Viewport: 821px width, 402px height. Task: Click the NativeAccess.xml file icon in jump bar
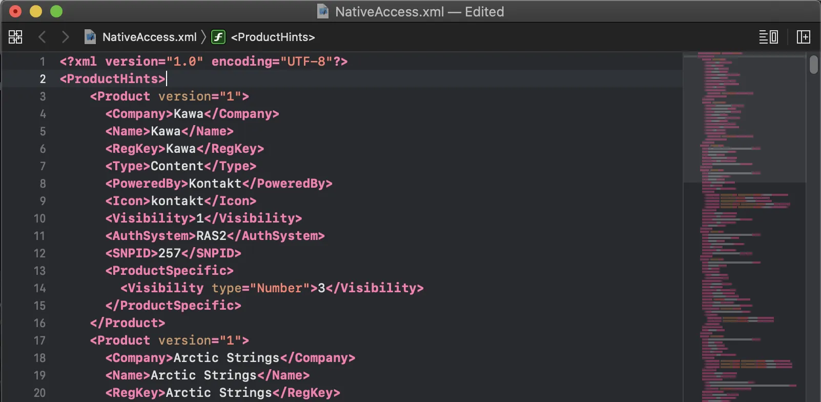[90, 37]
